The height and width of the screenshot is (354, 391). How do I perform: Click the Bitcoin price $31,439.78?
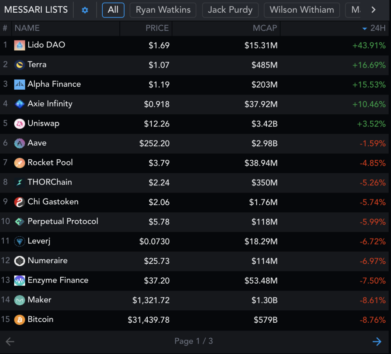[148, 320]
